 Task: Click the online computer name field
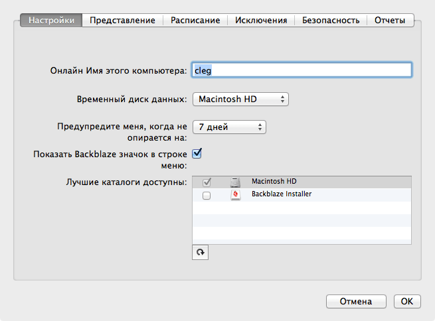pyautogui.click(x=302, y=70)
